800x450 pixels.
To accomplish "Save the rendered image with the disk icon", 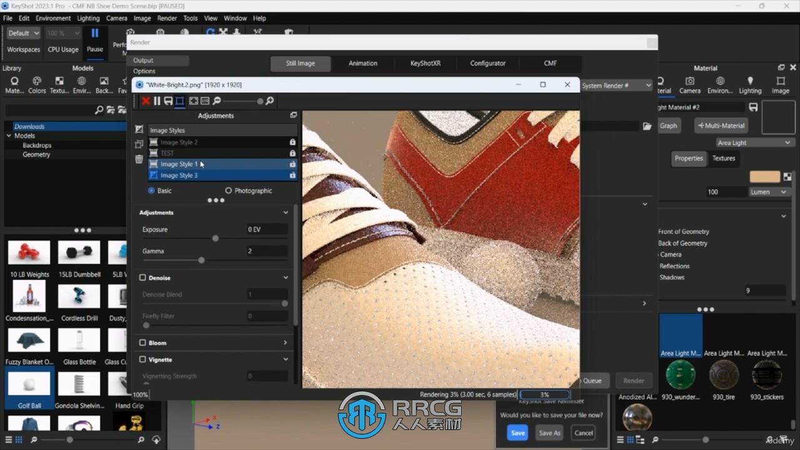I will pyautogui.click(x=168, y=101).
